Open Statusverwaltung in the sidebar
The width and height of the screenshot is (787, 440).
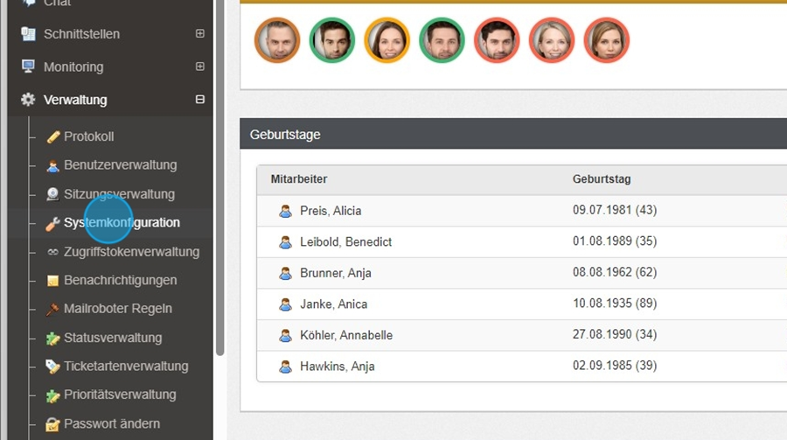tap(113, 338)
